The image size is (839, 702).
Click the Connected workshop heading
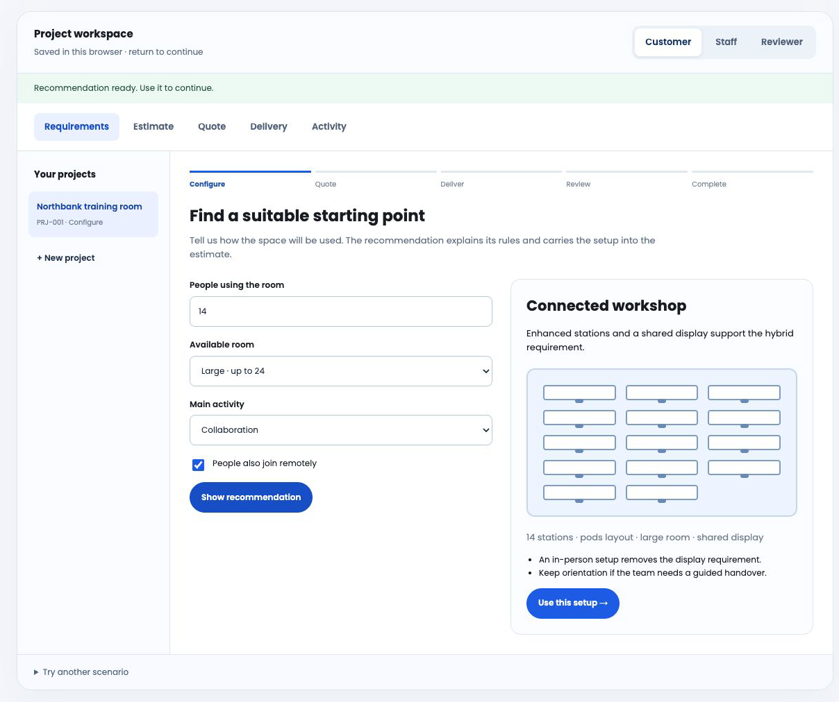[x=606, y=306]
